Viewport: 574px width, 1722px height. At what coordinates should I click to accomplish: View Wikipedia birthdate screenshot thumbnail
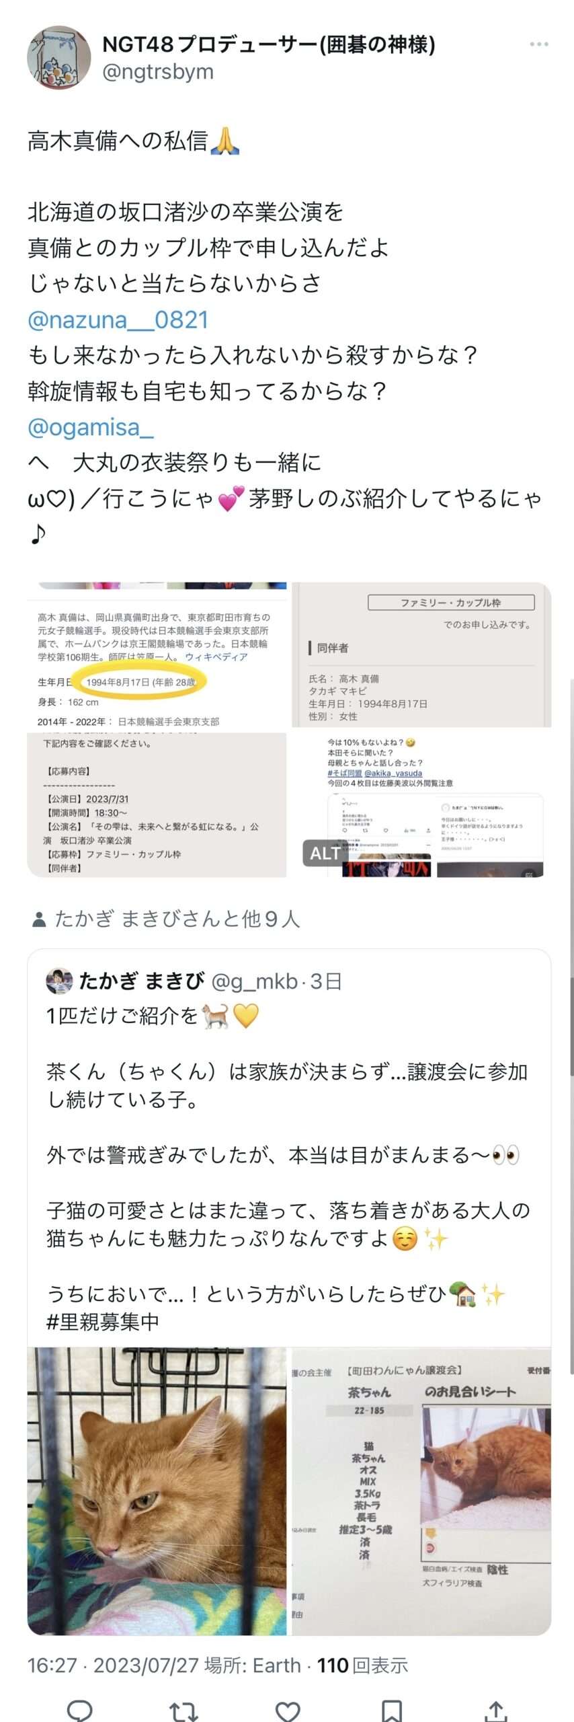pyautogui.click(x=157, y=656)
